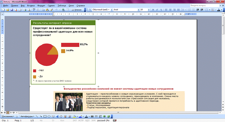Select the Oval drawing tool
The width and height of the screenshot is (225, 122).
(49, 116)
